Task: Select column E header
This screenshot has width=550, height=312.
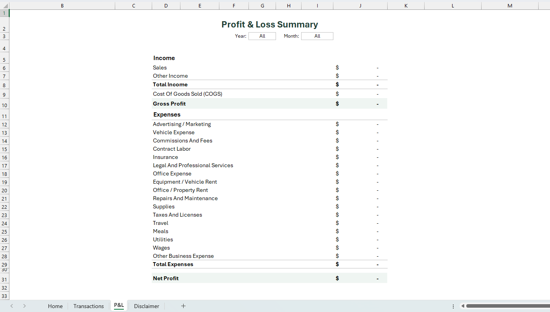Action: click(x=200, y=5)
